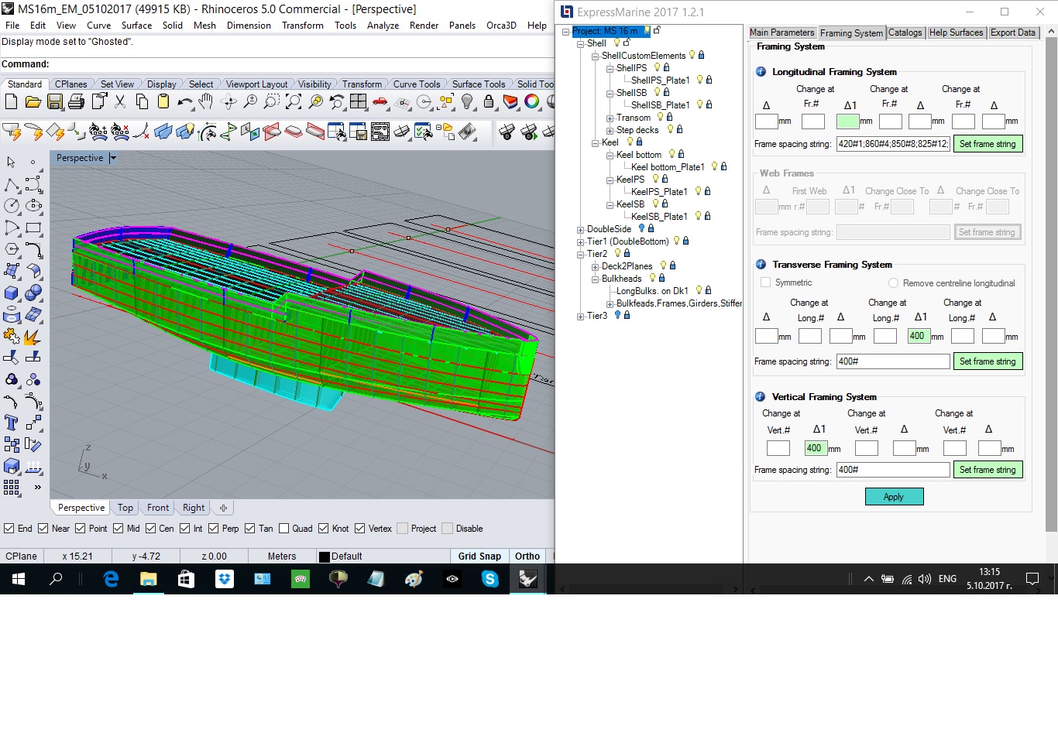The width and height of the screenshot is (1058, 743).
Task: Open the Perspective viewport dropdown arrow
Action: coord(113,158)
